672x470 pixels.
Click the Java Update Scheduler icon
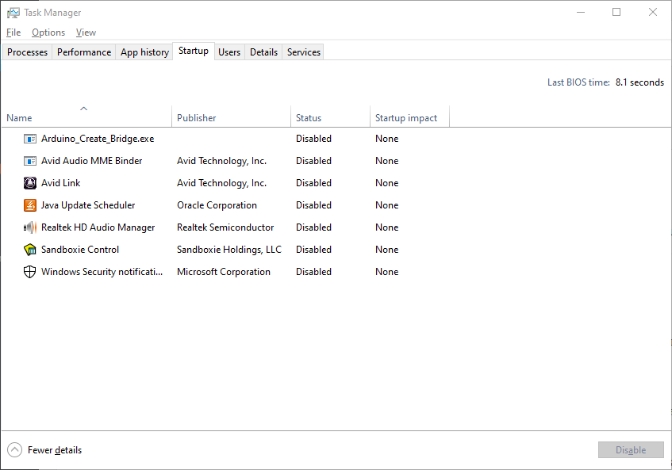tap(29, 205)
